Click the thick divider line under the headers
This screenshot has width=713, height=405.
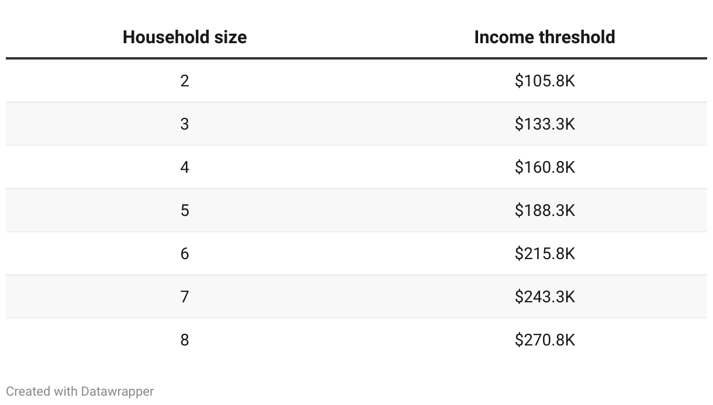[x=356, y=58]
